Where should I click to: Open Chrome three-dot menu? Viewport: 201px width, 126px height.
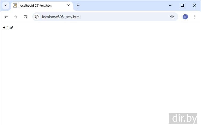point(195,17)
